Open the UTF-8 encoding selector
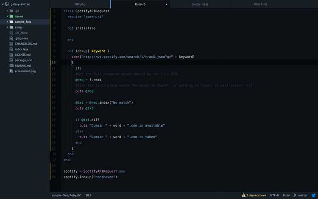The height and width of the screenshot is (199, 318). pos(274,195)
